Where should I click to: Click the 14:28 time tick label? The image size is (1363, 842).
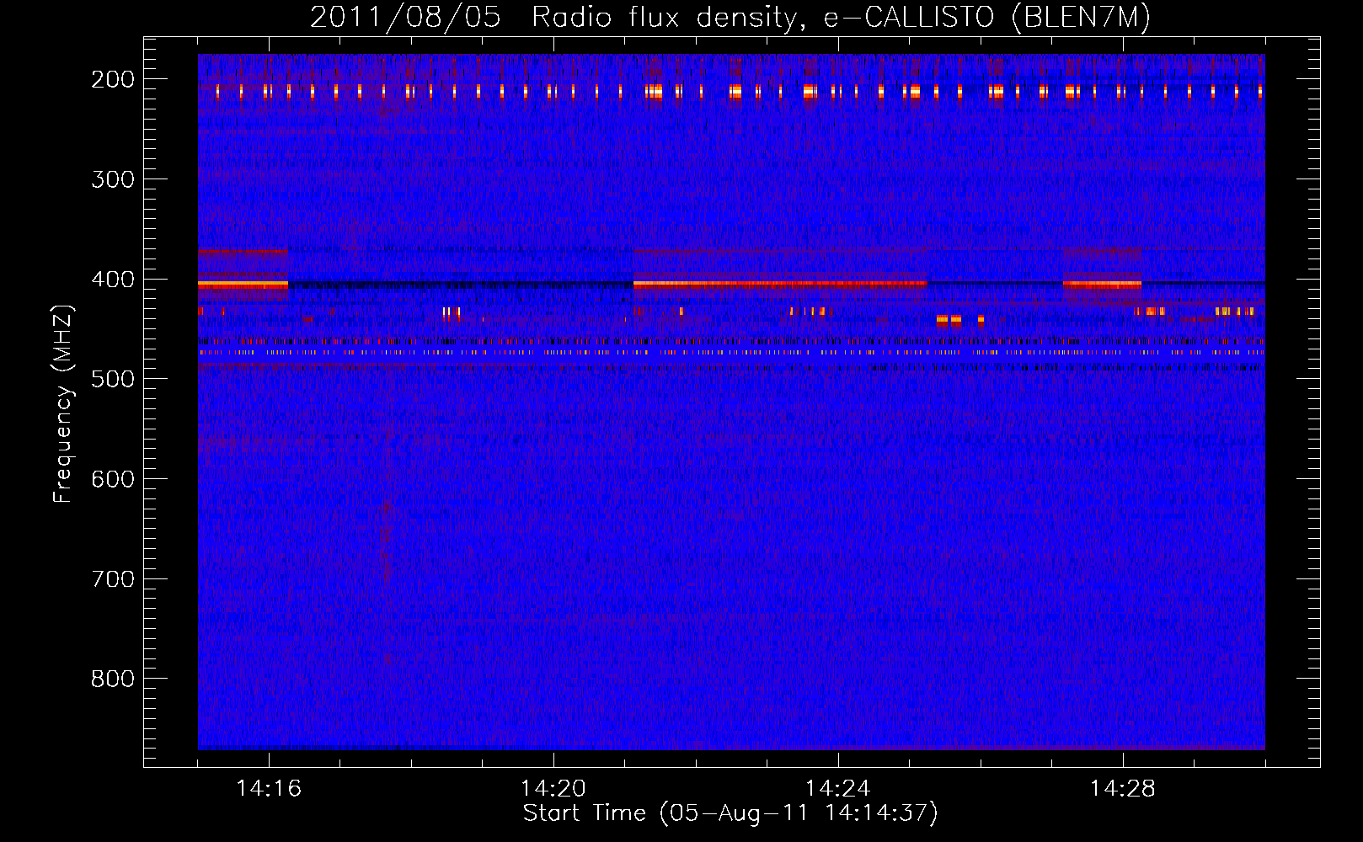coord(1123,789)
